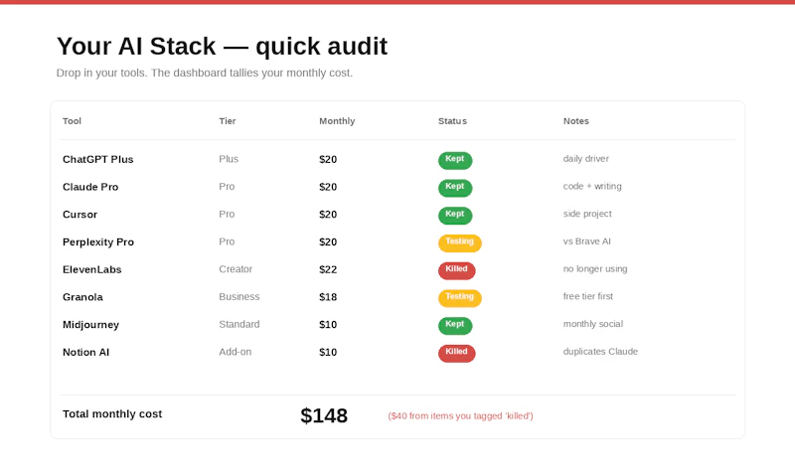Image resolution: width=795 pixels, height=476 pixels.
Task: Select the Granola tool name
Action: point(82,297)
